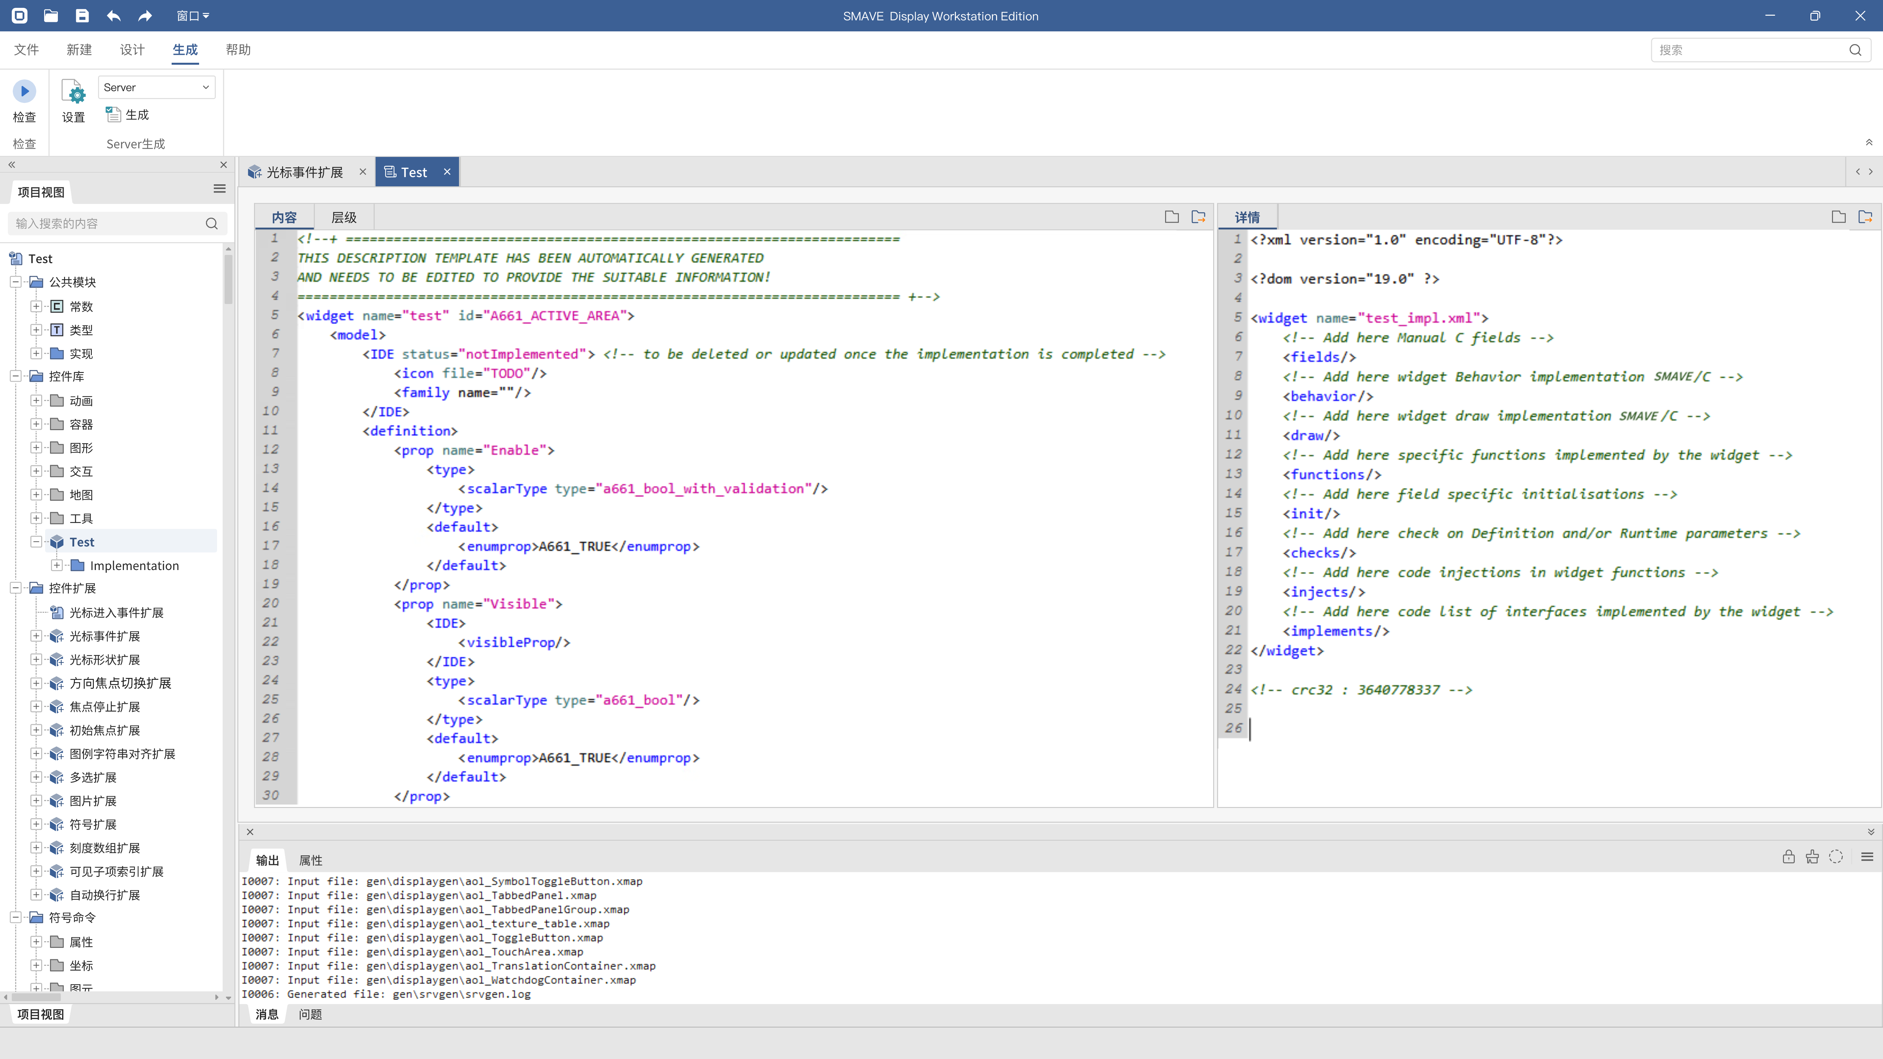Click the open-folder icon in the title bar
This screenshot has width=1883, height=1059.
tap(50, 15)
